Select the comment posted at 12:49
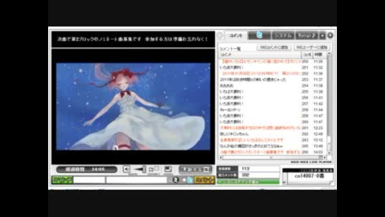The image size is (385, 217). point(273,134)
